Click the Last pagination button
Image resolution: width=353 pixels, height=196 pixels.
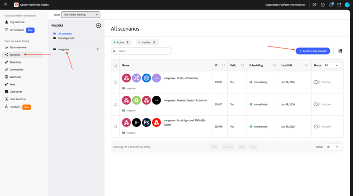click(253, 147)
